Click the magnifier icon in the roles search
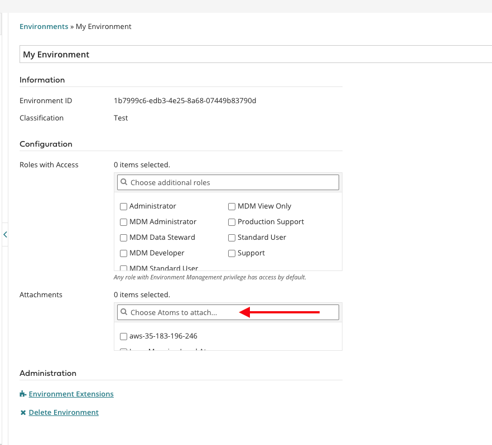The height and width of the screenshot is (445, 492). (x=124, y=182)
